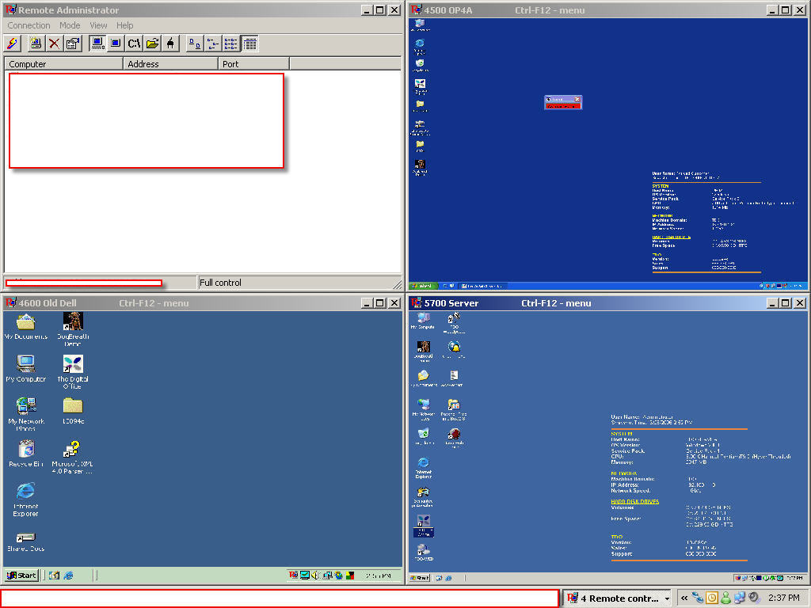
Task: Open the Connection menu
Action: coord(29,25)
